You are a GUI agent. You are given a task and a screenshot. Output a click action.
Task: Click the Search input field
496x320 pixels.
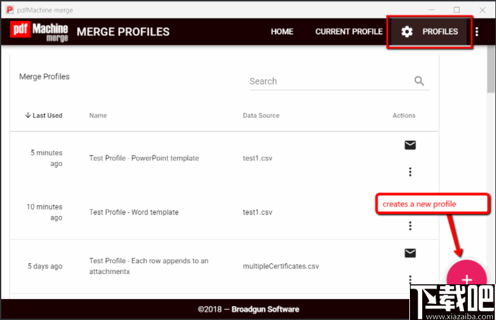coord(328,82)
